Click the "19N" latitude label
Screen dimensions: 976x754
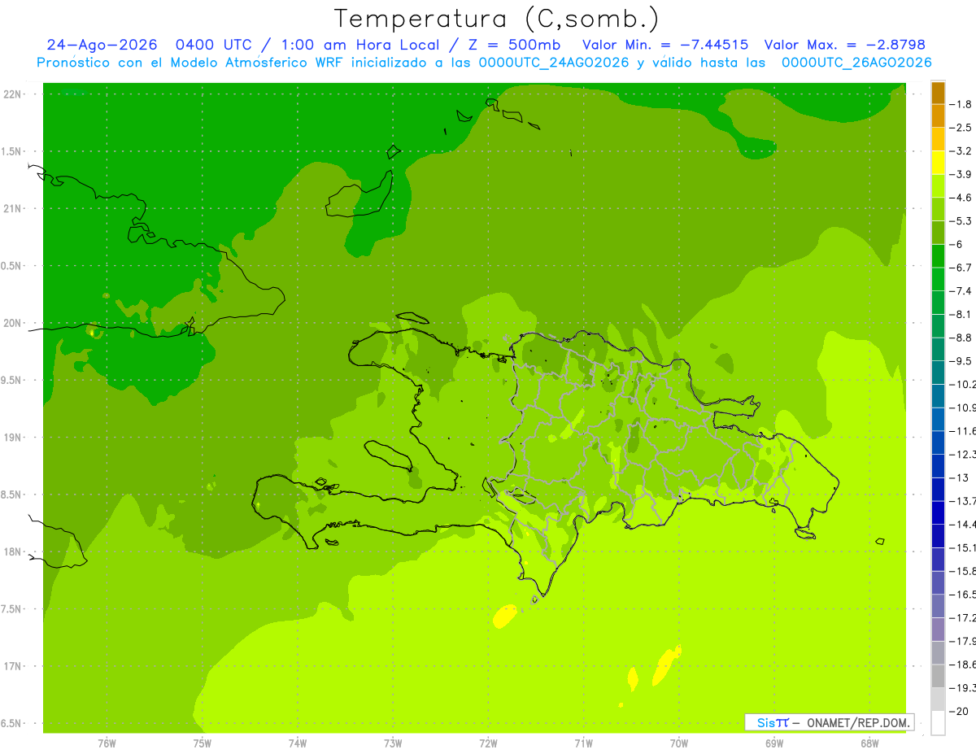click(x=12, y=438)
